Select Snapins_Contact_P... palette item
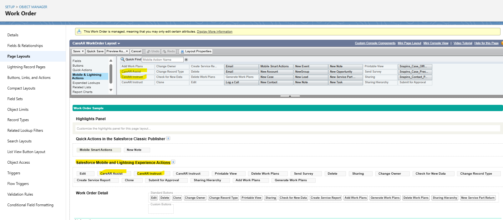The height and width of the screenshot is (220, 503). (415, 77)
